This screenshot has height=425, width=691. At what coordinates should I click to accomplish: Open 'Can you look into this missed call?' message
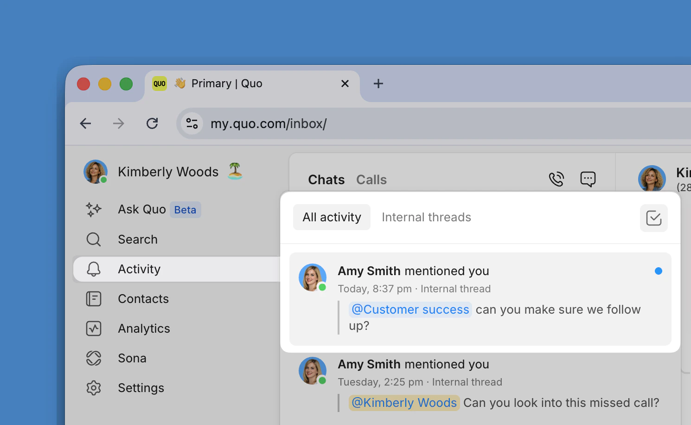pos(562,403)
